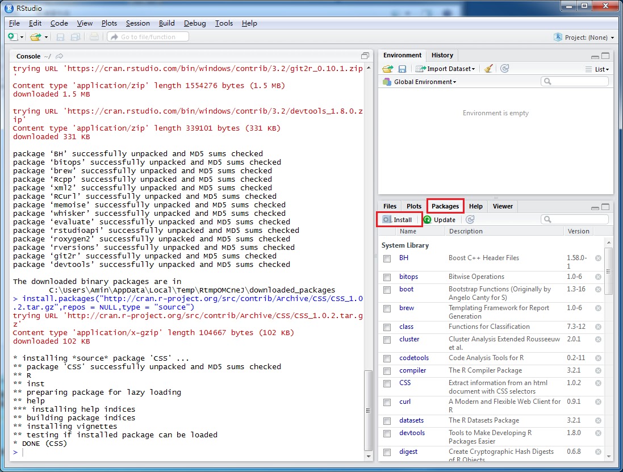Open the Build menu
623x472 pixels.
pos(167,23)
